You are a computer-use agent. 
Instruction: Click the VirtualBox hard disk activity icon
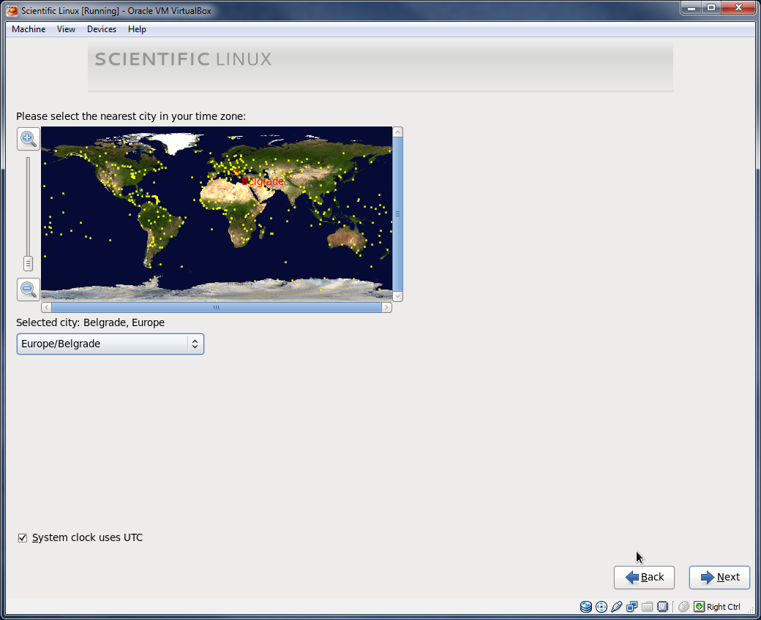[586, 606]
